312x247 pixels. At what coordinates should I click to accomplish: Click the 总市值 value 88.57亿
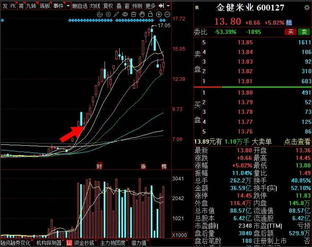click(x=241, y=211)
